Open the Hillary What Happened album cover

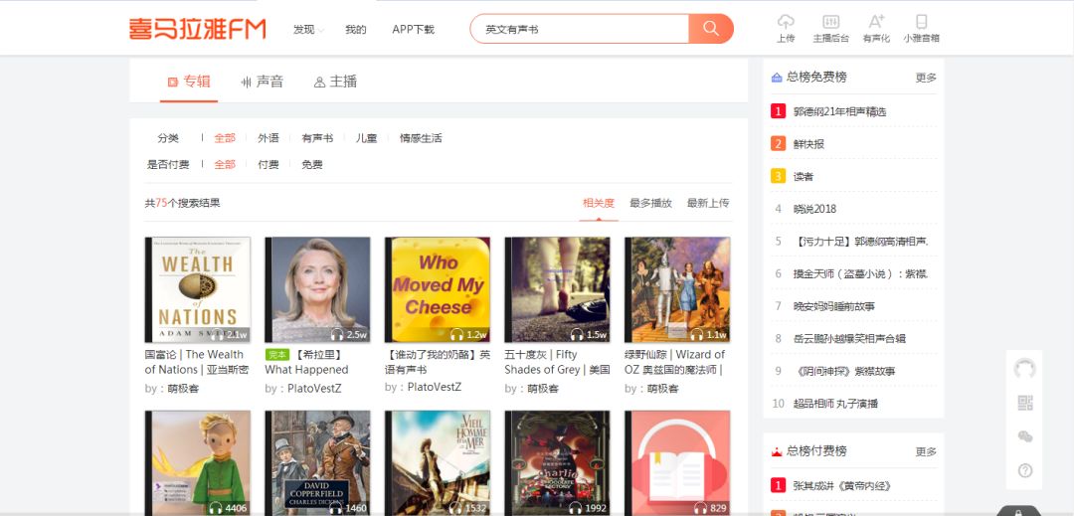click(x=318, y=289)
